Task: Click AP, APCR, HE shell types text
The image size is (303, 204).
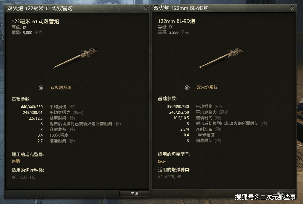Action: [x=170, y=177]
